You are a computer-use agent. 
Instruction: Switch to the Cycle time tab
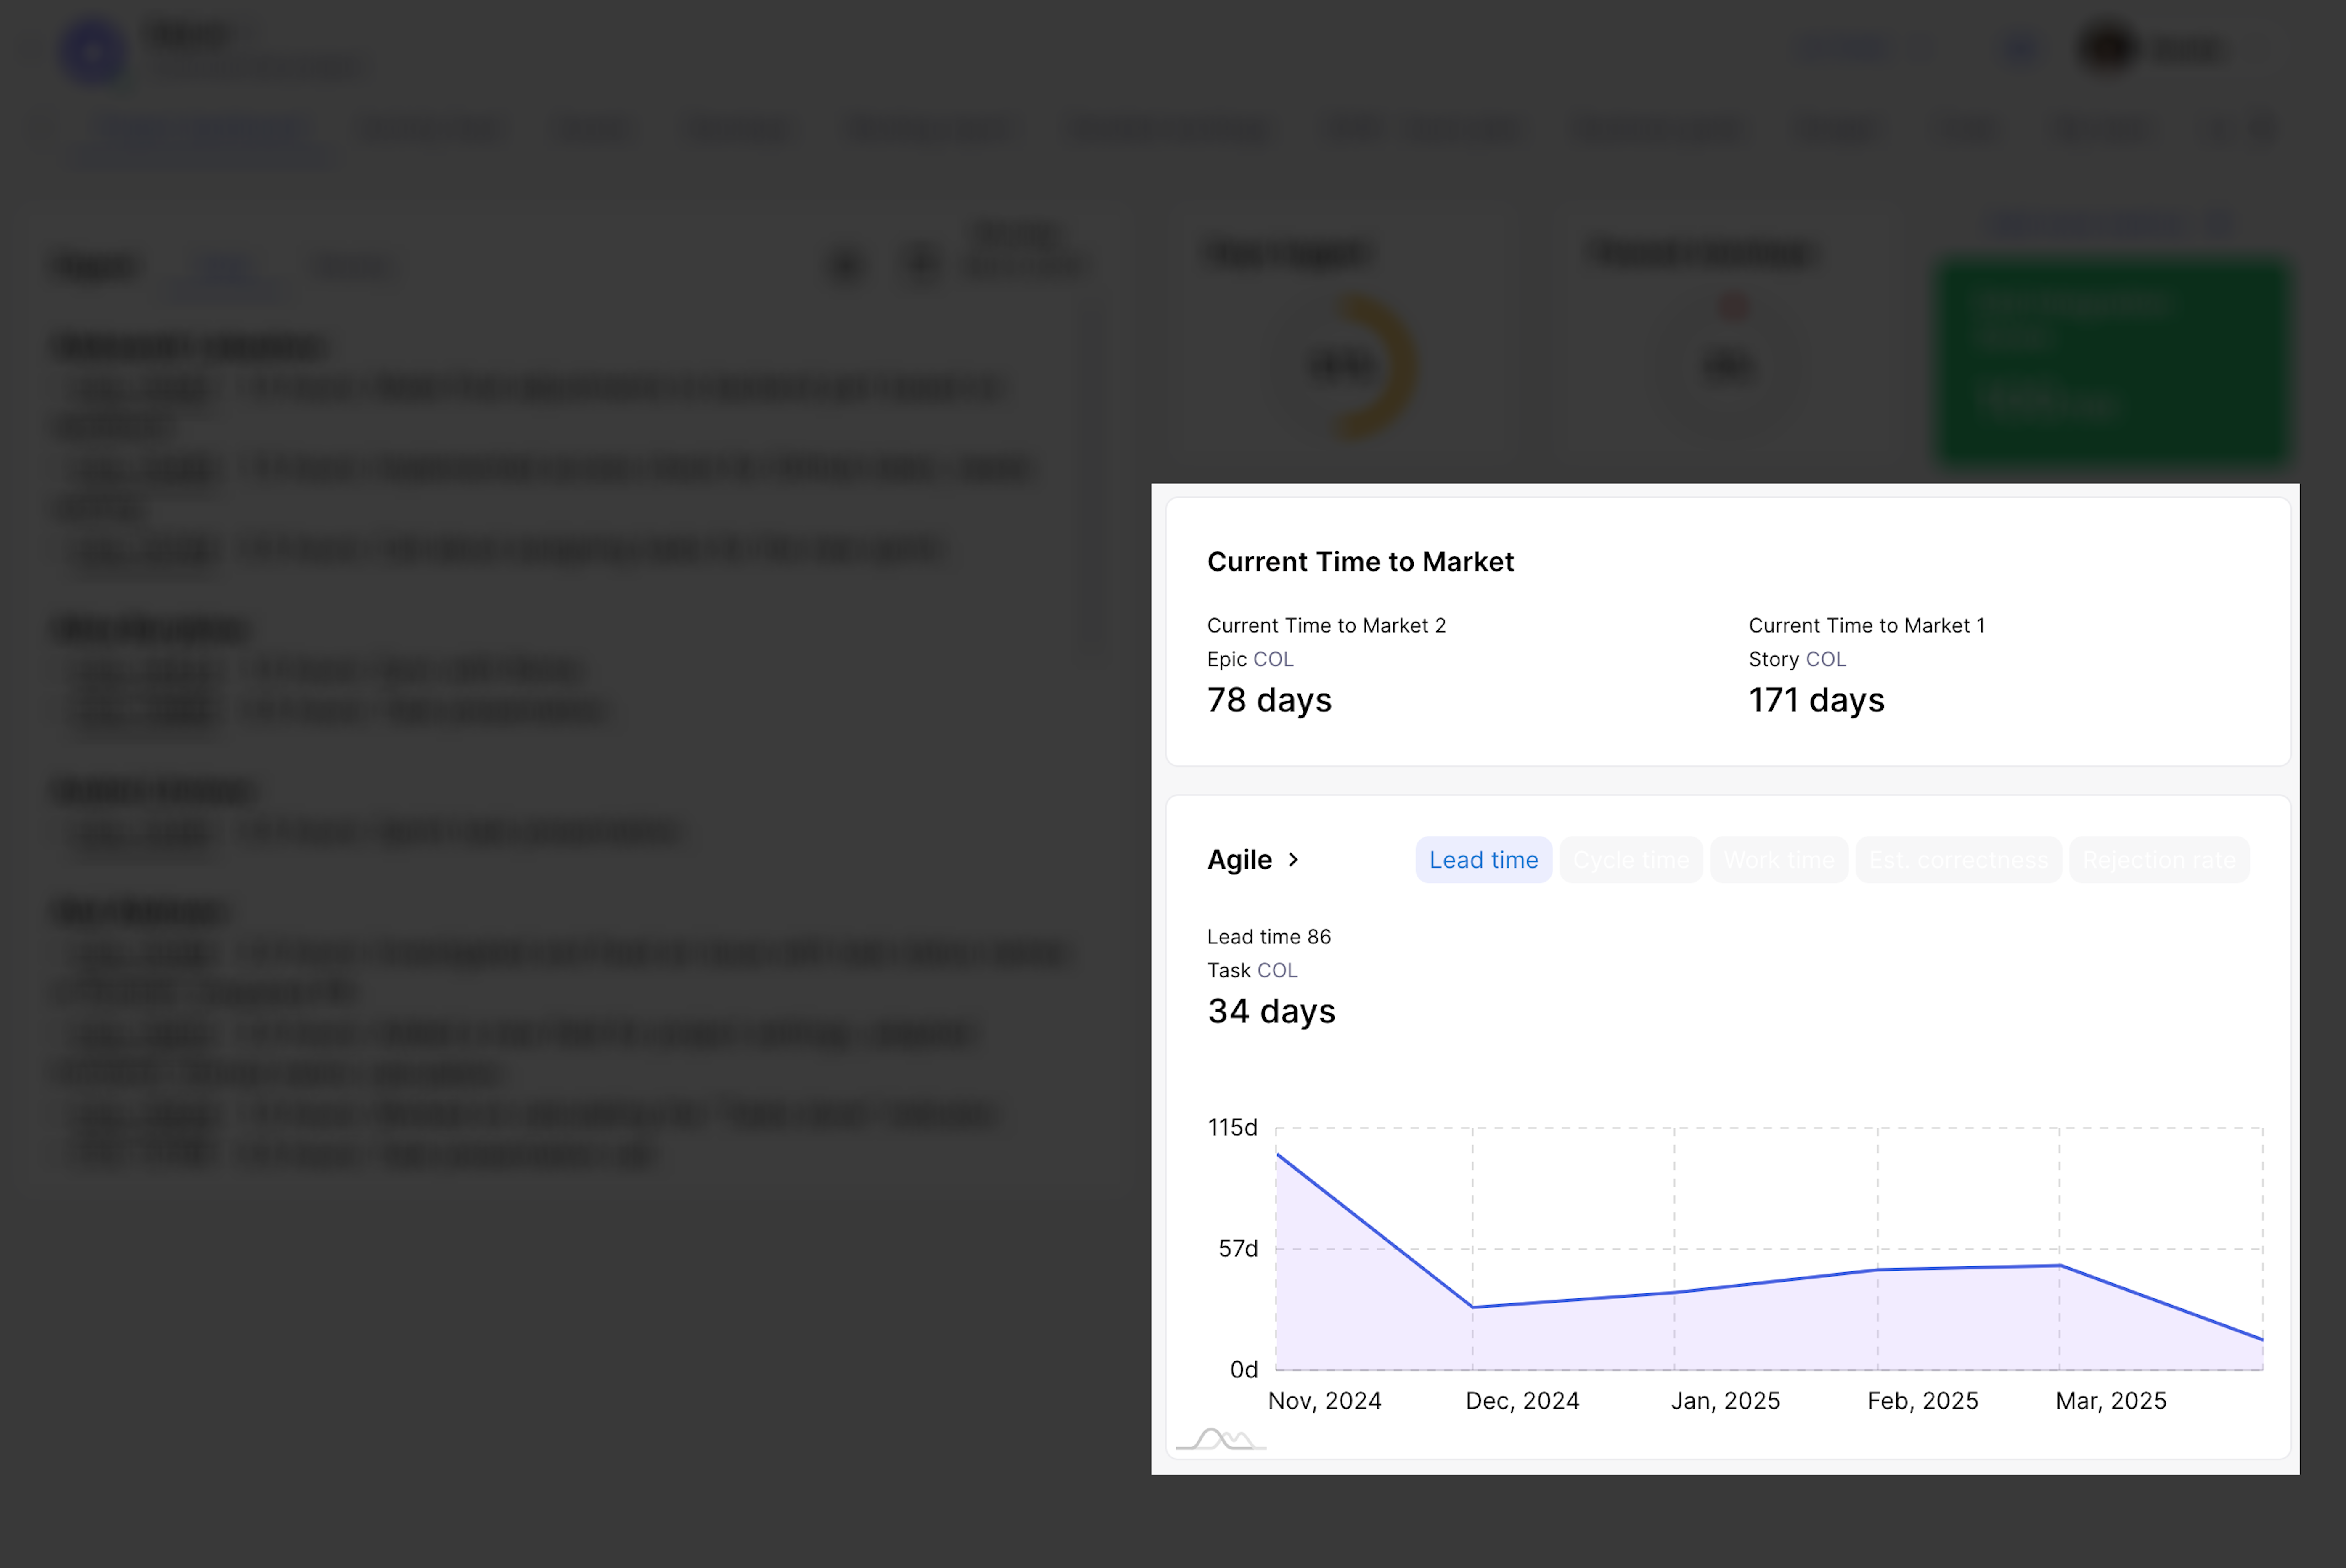point(1630,860)
